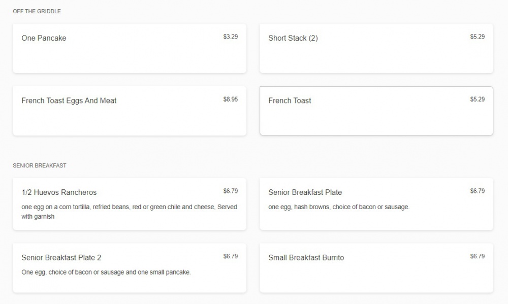508x304 pixels.
Task: Click the plain French Toast $5.29 price
Action: (x=477, y=99)
